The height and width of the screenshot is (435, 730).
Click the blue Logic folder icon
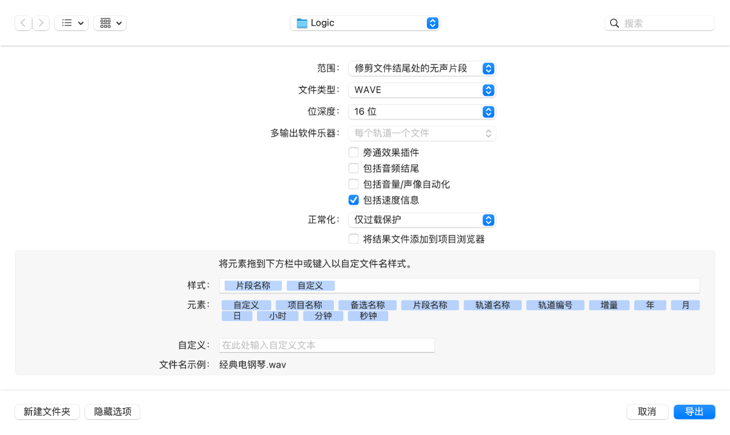click(301, 23)
